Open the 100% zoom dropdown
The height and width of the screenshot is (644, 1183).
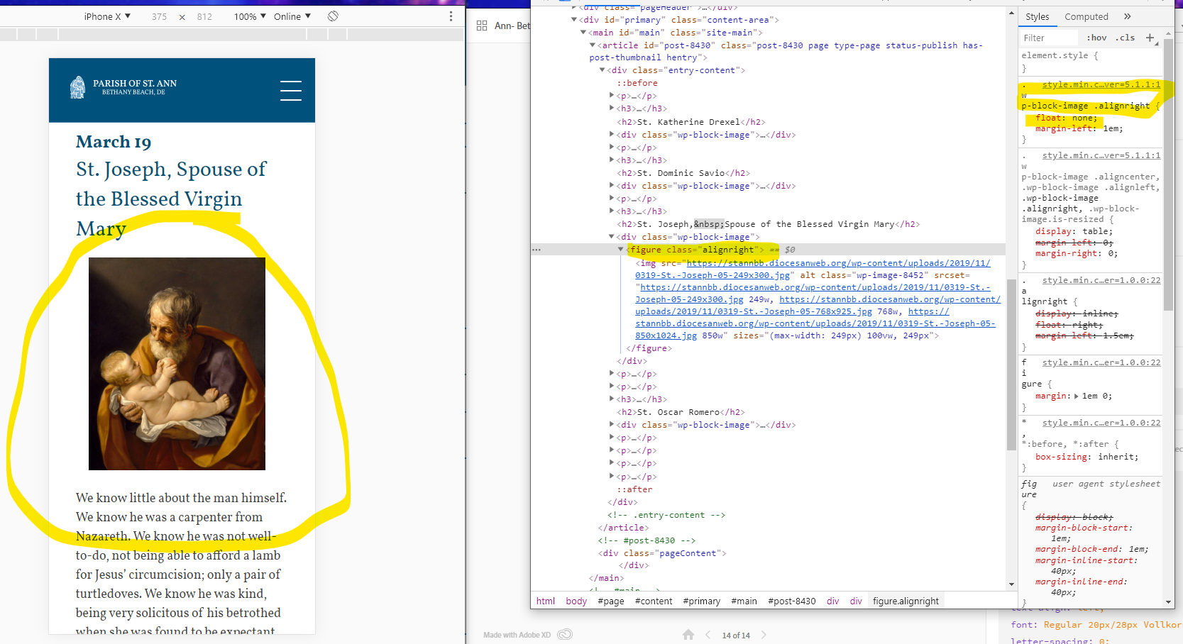[250, 16]
